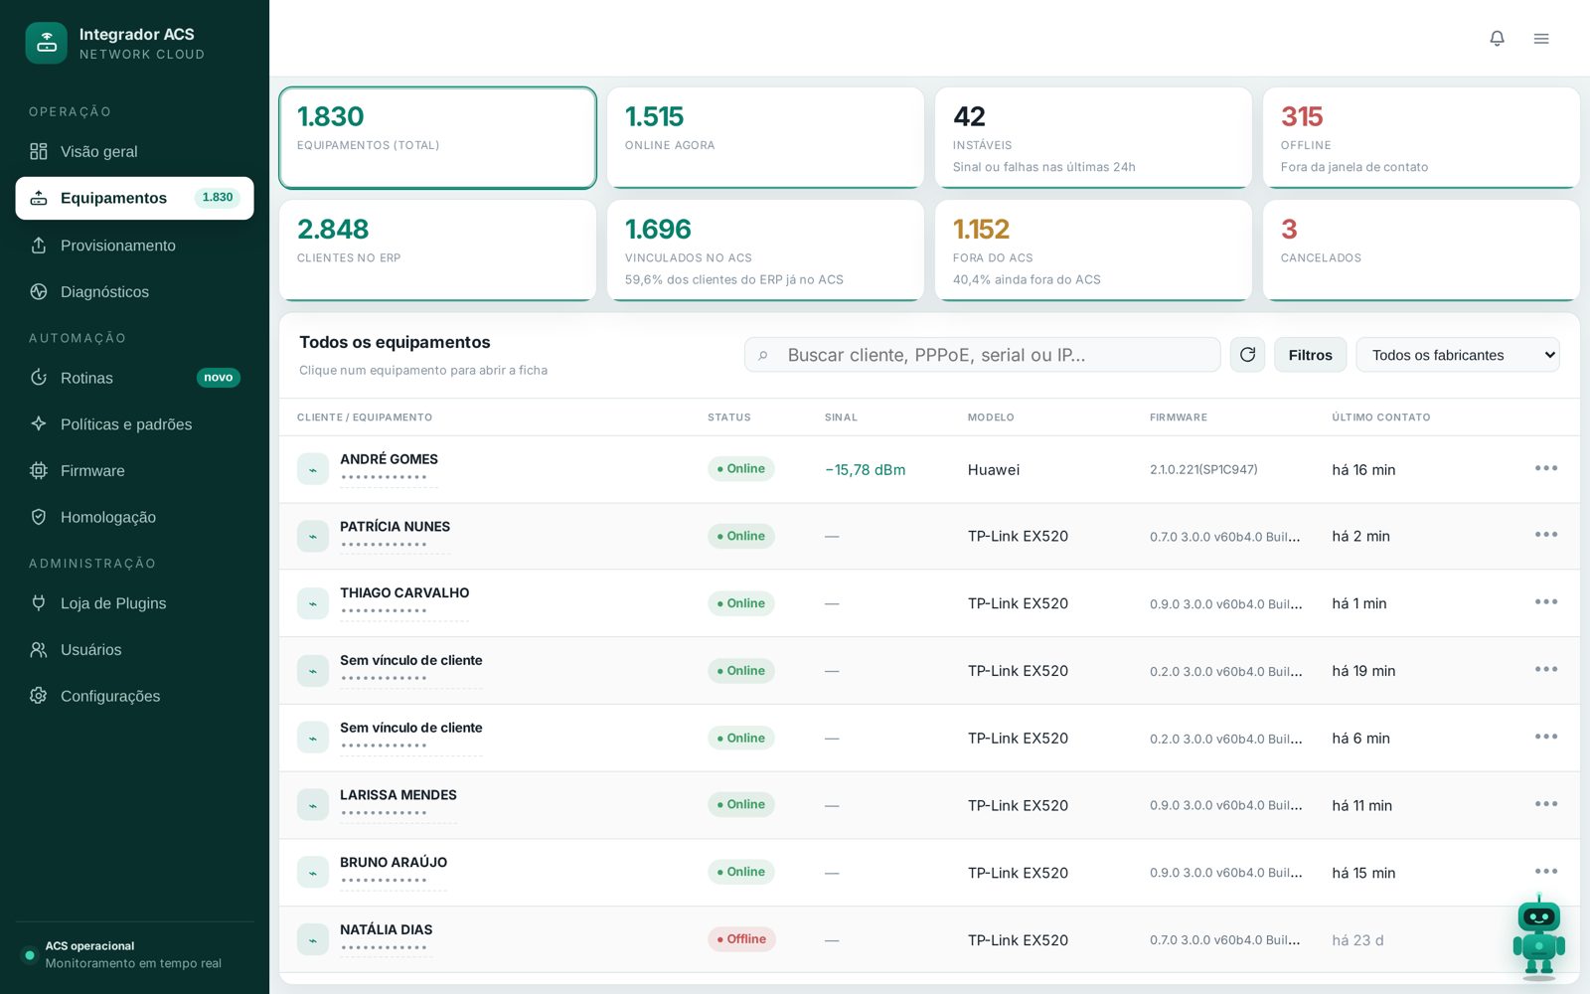The image size is (1590, 994).
Task: Click the device icon beside BRUNO ARAÚJO
Action: coord(313,873)
